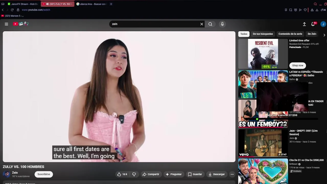Select the 'De tus búsquedas' chip
Viewport: 327px width, 184px height.
pyautogui.click(x=263, y=34)
